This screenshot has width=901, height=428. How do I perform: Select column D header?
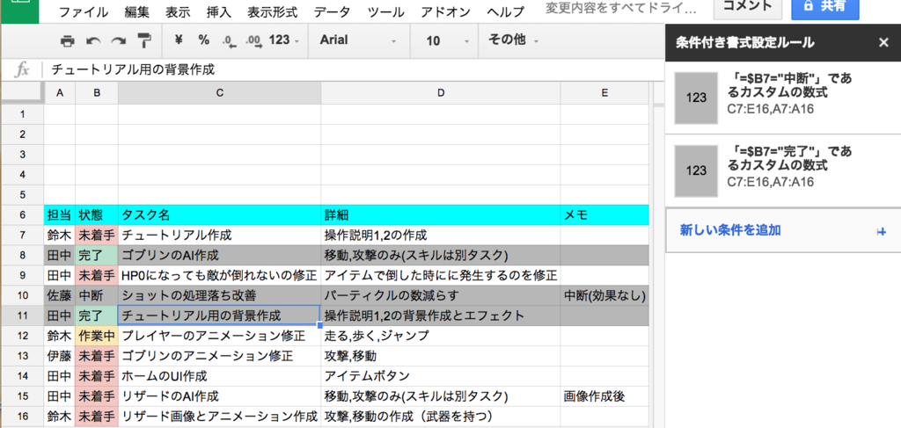pyautogui.click(x=441, y=93)
